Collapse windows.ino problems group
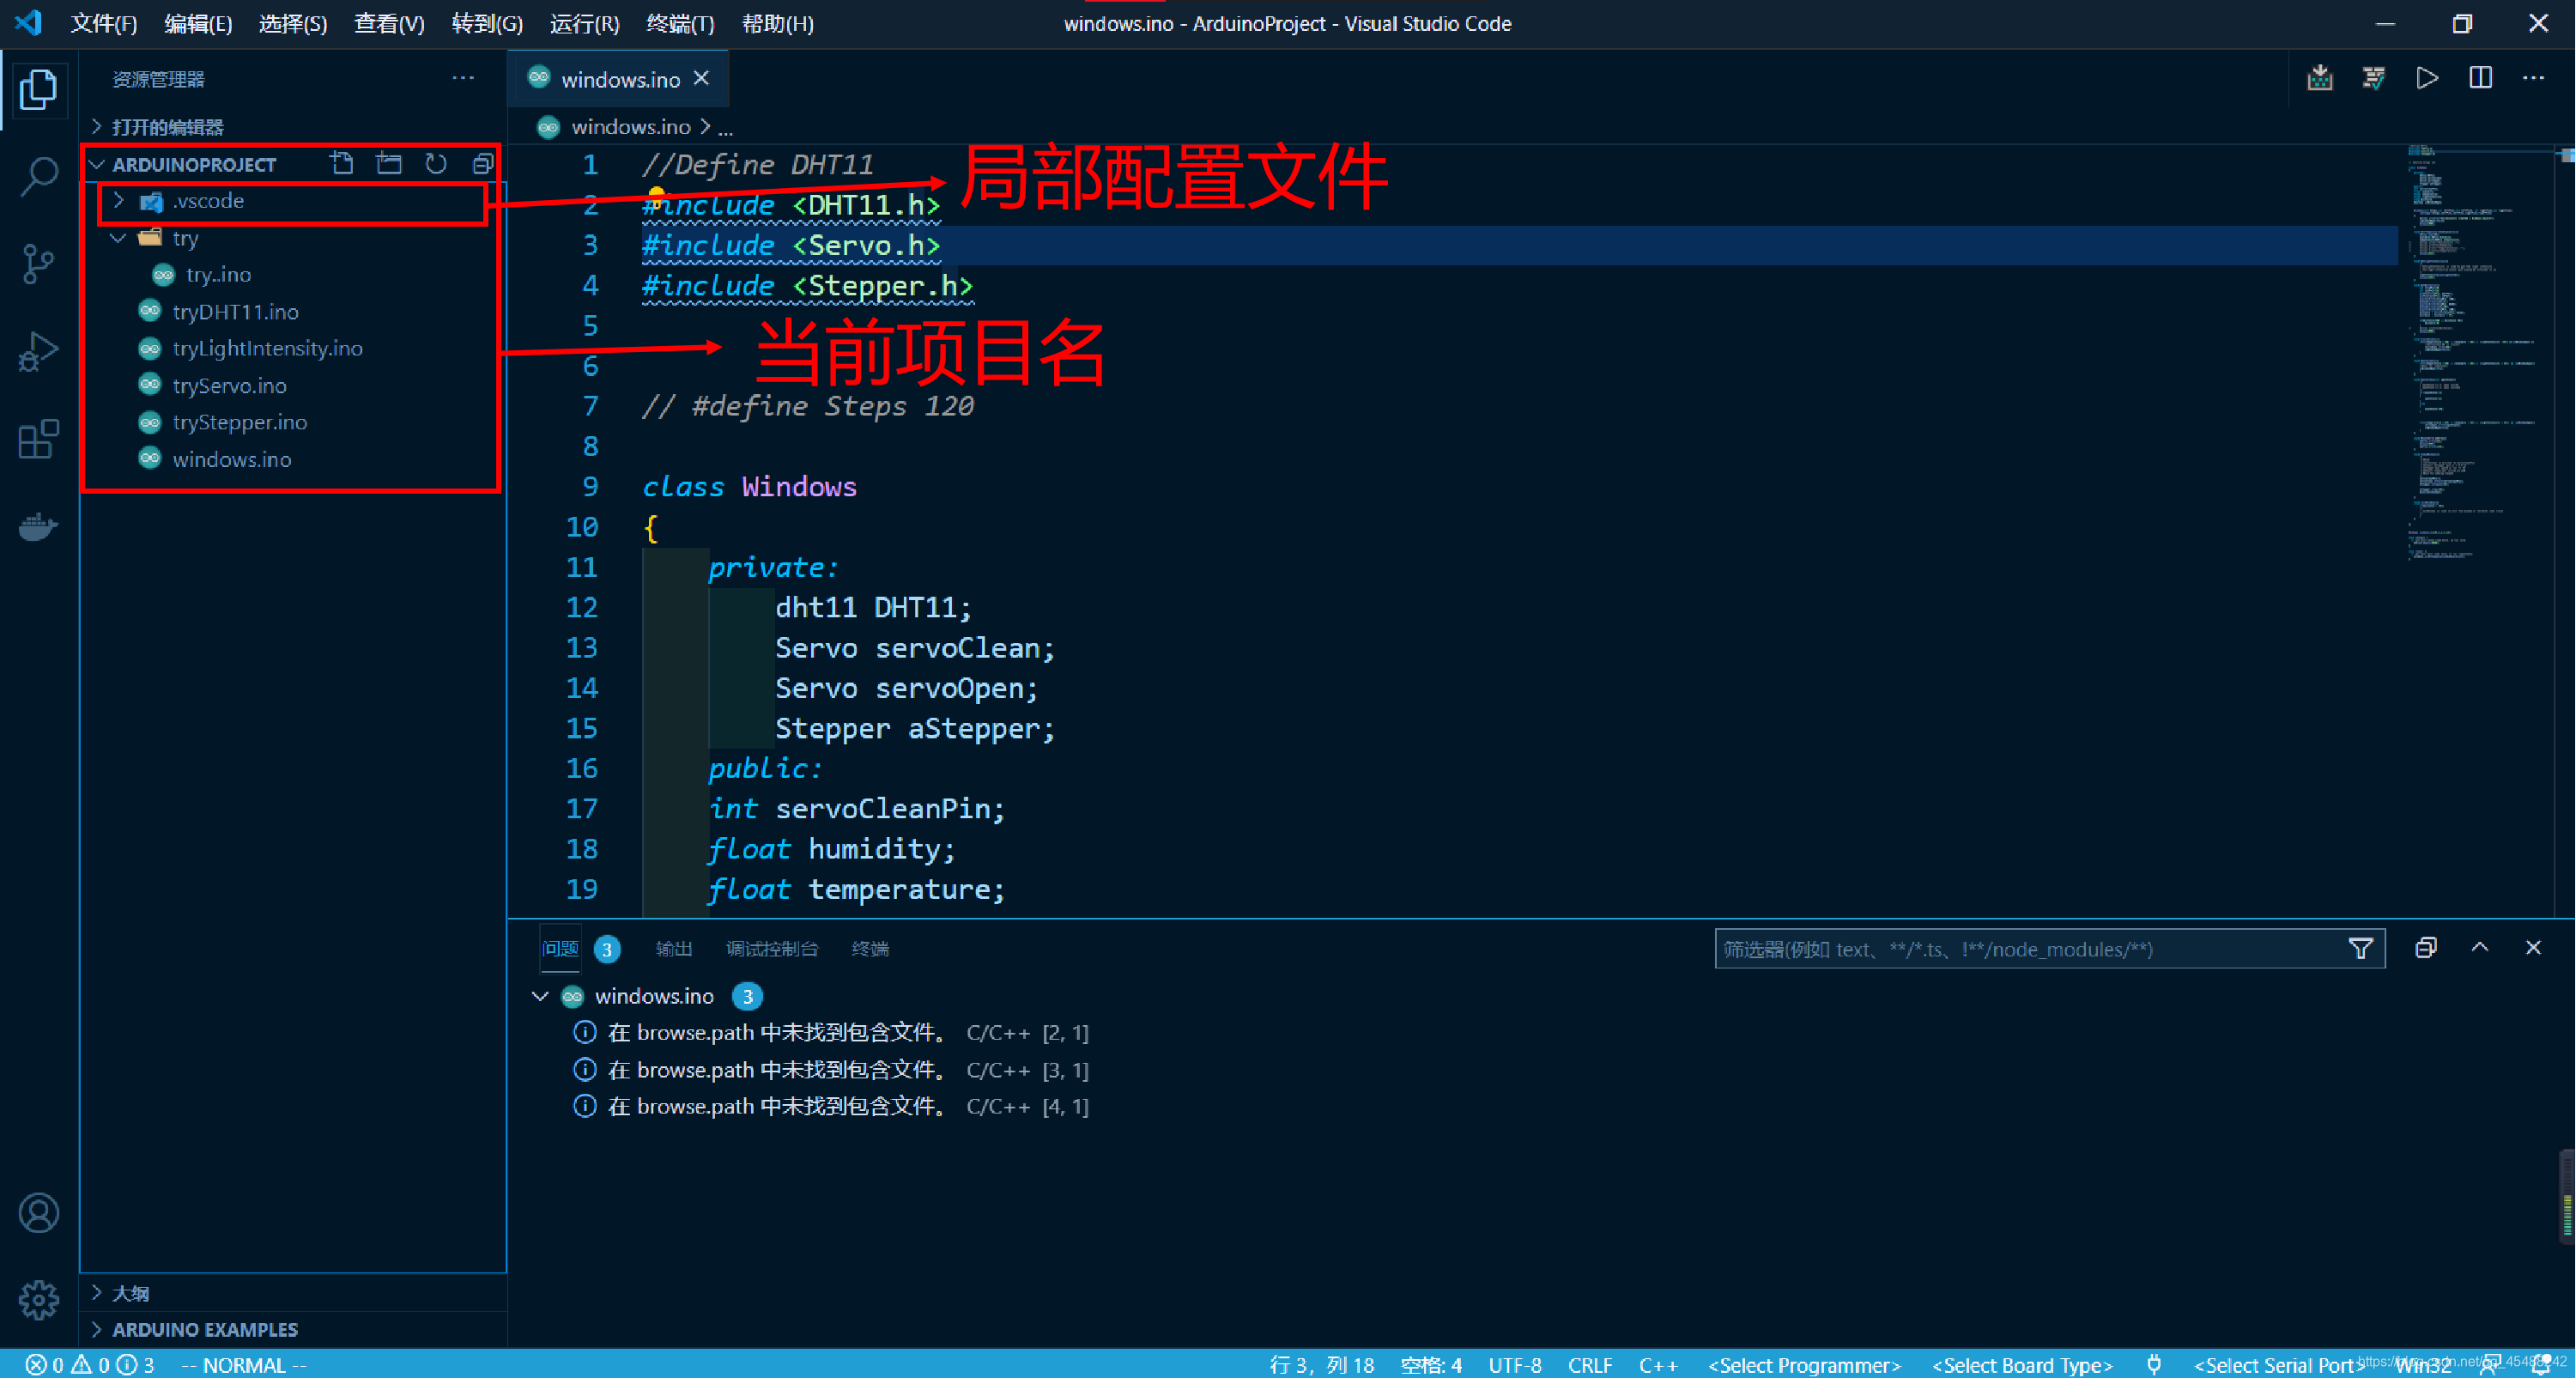The image size is (2576, 1378). (x=540, y=996)
